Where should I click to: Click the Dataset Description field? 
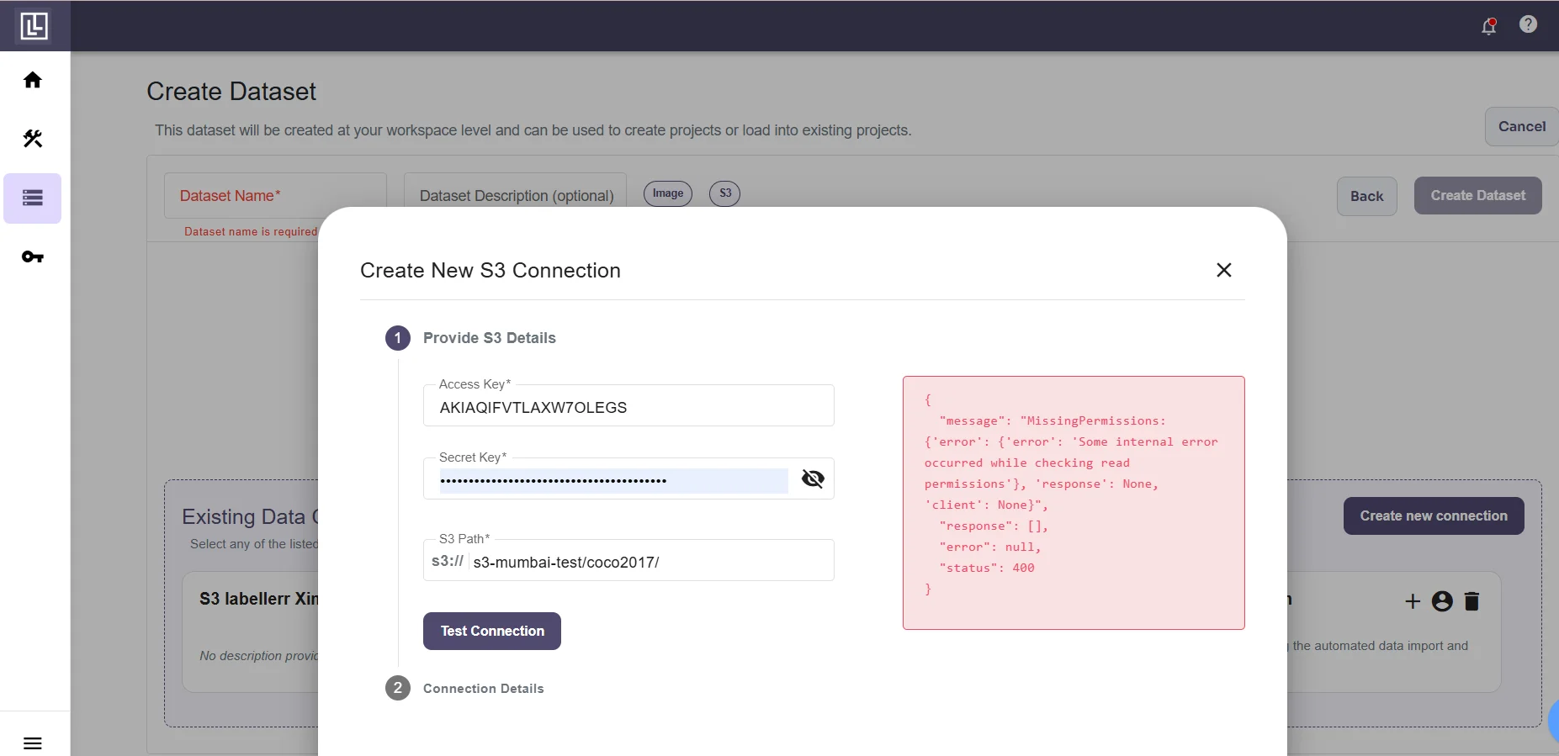point(515,196)
